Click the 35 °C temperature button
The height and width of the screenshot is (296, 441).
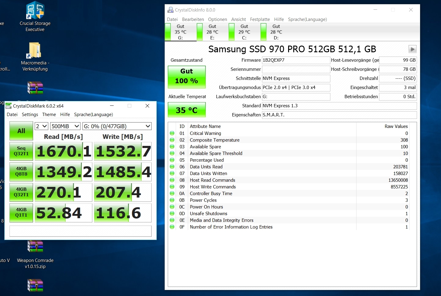(187, 110)
